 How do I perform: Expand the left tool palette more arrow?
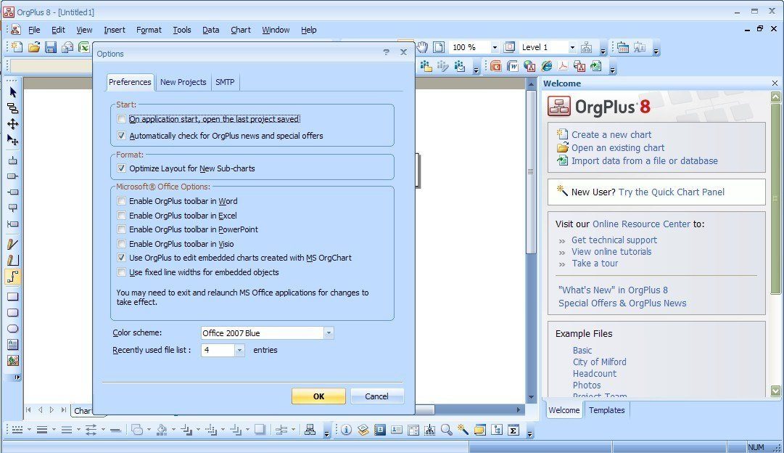pos(17,377)
